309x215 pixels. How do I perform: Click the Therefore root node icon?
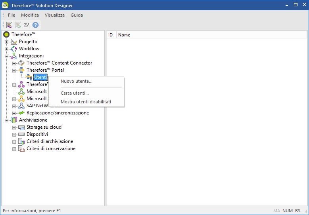[6, 34]
